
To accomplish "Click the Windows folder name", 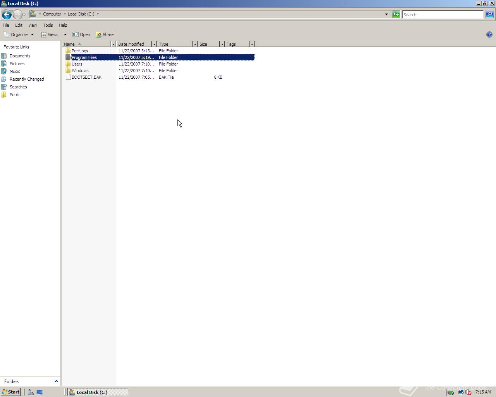I will [x=80, y=71].
